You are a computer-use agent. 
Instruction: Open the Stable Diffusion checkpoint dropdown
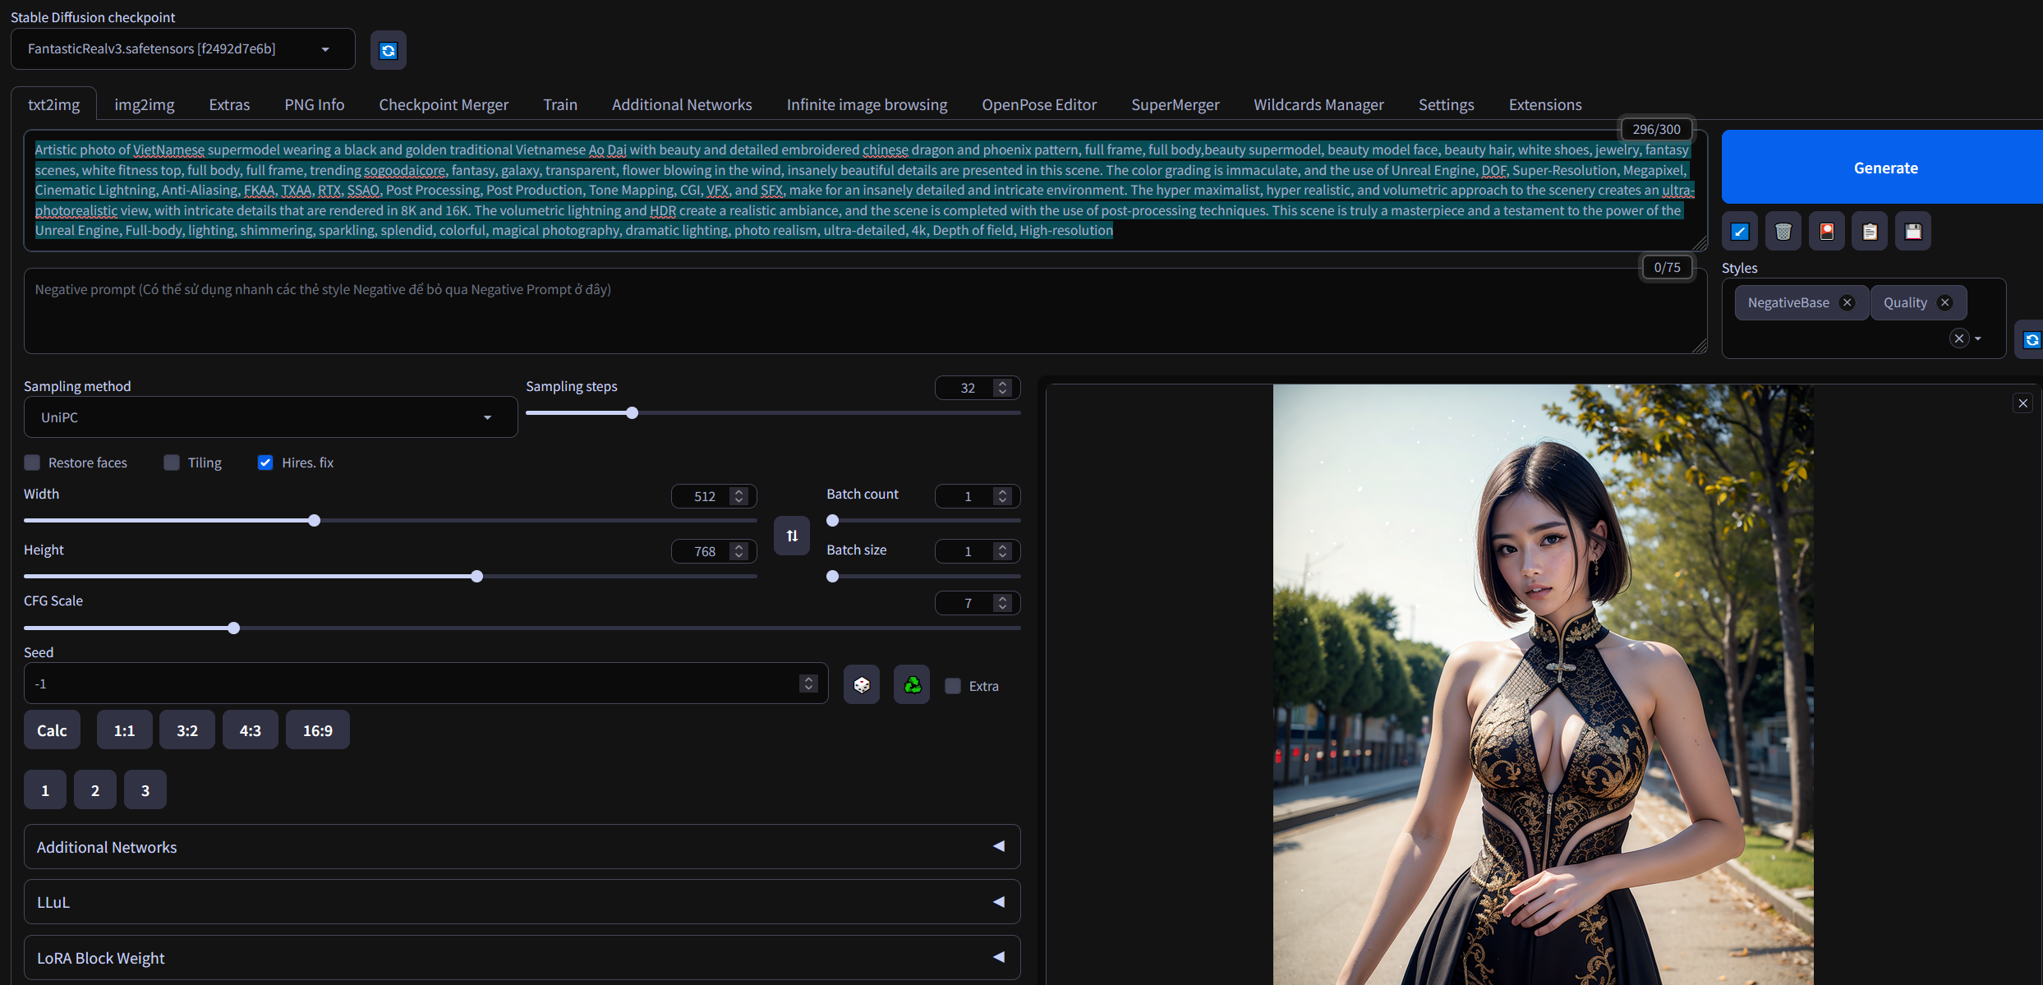pos(182,49)
